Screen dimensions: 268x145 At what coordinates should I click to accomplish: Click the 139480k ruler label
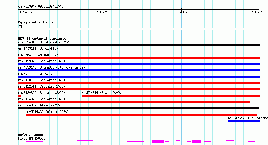[x=181, y=12]
